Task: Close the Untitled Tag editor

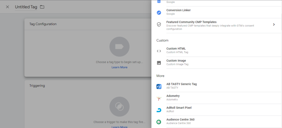Action: click(x=7, y=7)
